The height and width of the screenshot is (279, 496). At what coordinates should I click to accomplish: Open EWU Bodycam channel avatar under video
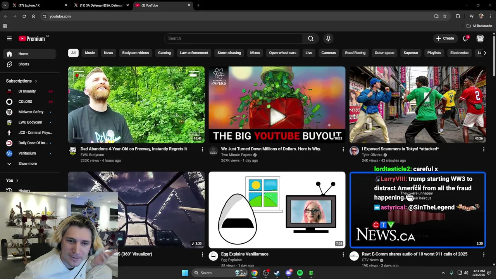[72, 151]
